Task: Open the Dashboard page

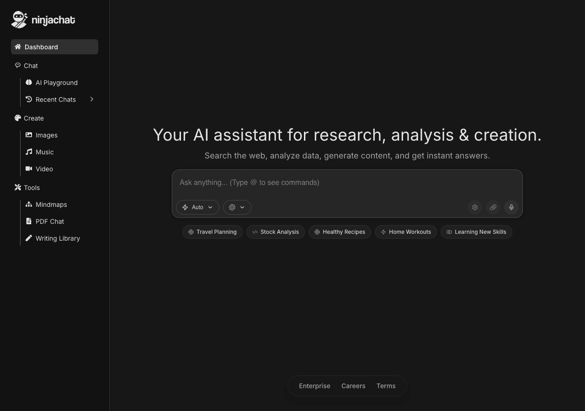Action: point(54,47)
